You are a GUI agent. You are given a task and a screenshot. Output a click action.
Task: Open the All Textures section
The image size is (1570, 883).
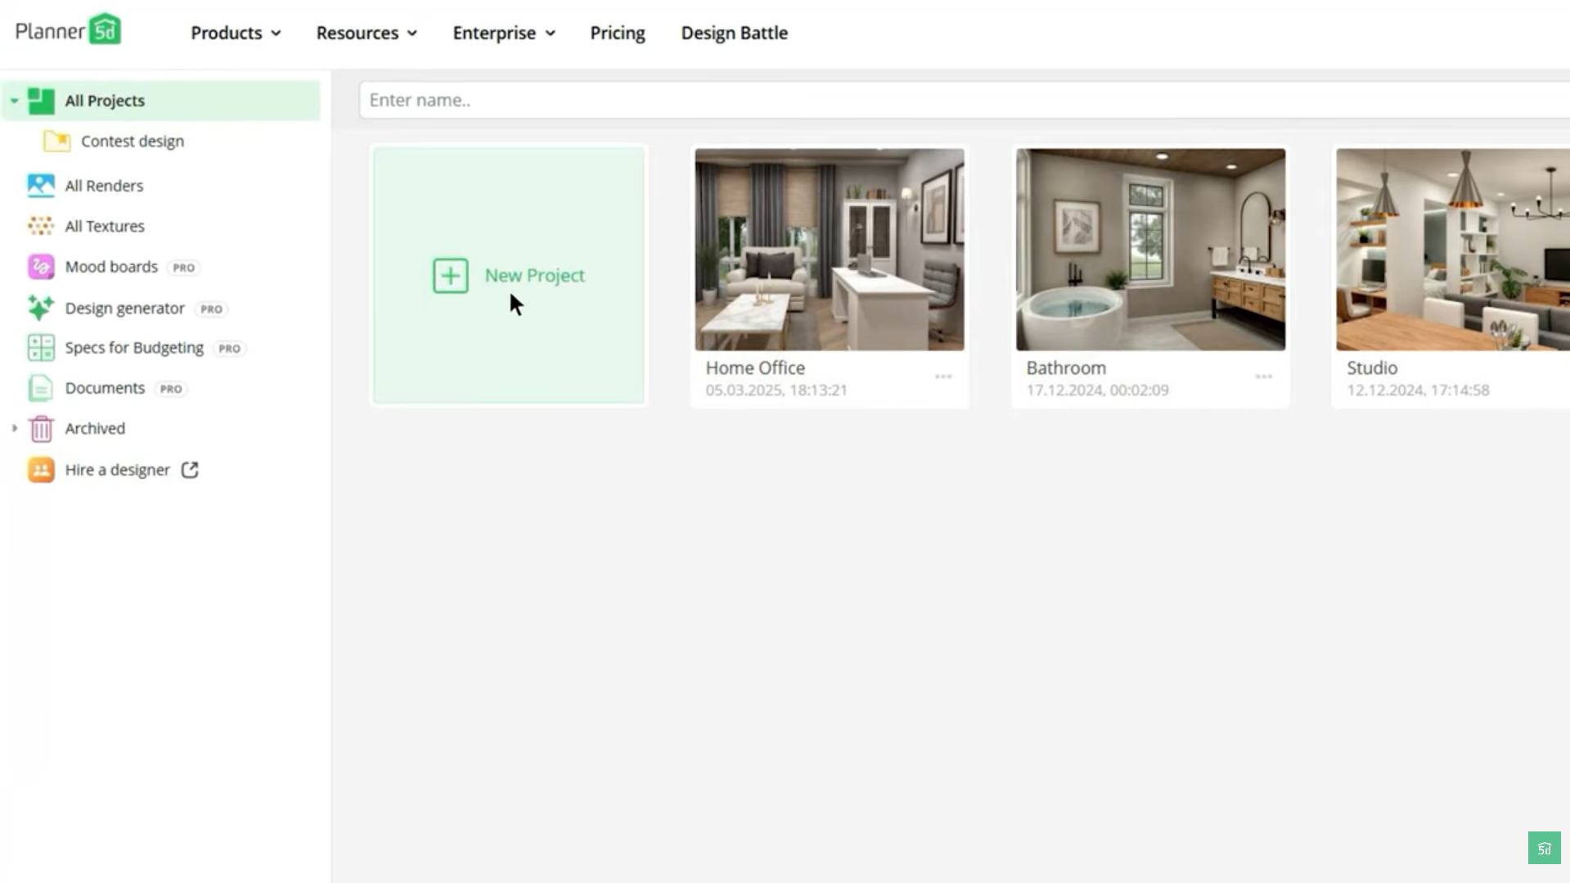coord(105,226)
